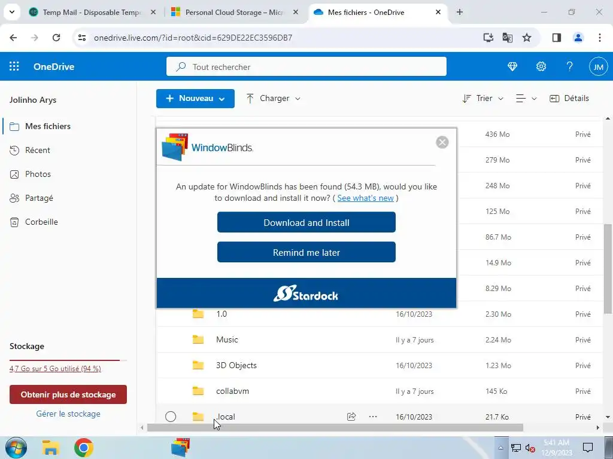Image resolution: width=613 pixels, height=459 pixels.
Task: Open more actions for .local folder
Action: click(373, 417)
